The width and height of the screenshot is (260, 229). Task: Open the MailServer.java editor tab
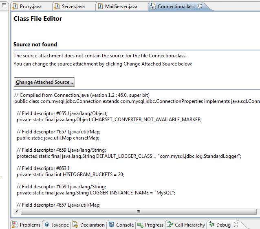pos(121,7)
